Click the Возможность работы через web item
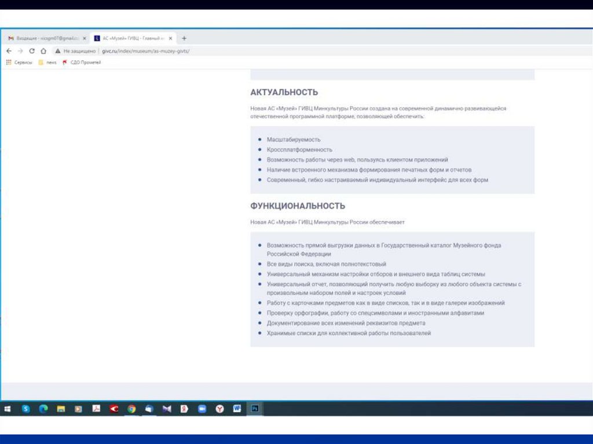The height and width of the screenshot is (444, 593). pyautogui.click(x=357, y=160)
